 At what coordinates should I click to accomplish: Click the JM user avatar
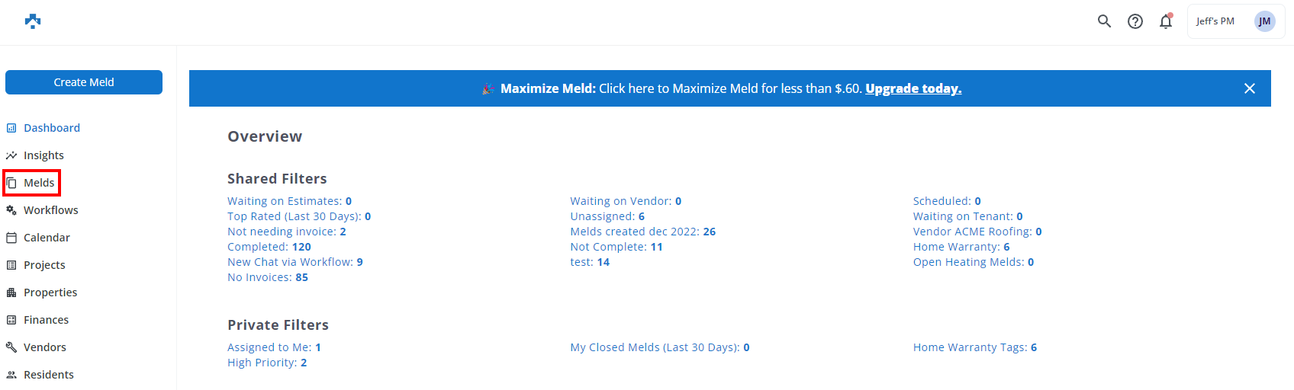pyautogui.click(x=1264, y=21)
